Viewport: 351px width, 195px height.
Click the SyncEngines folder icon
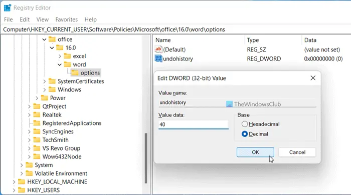click(37, 131)
